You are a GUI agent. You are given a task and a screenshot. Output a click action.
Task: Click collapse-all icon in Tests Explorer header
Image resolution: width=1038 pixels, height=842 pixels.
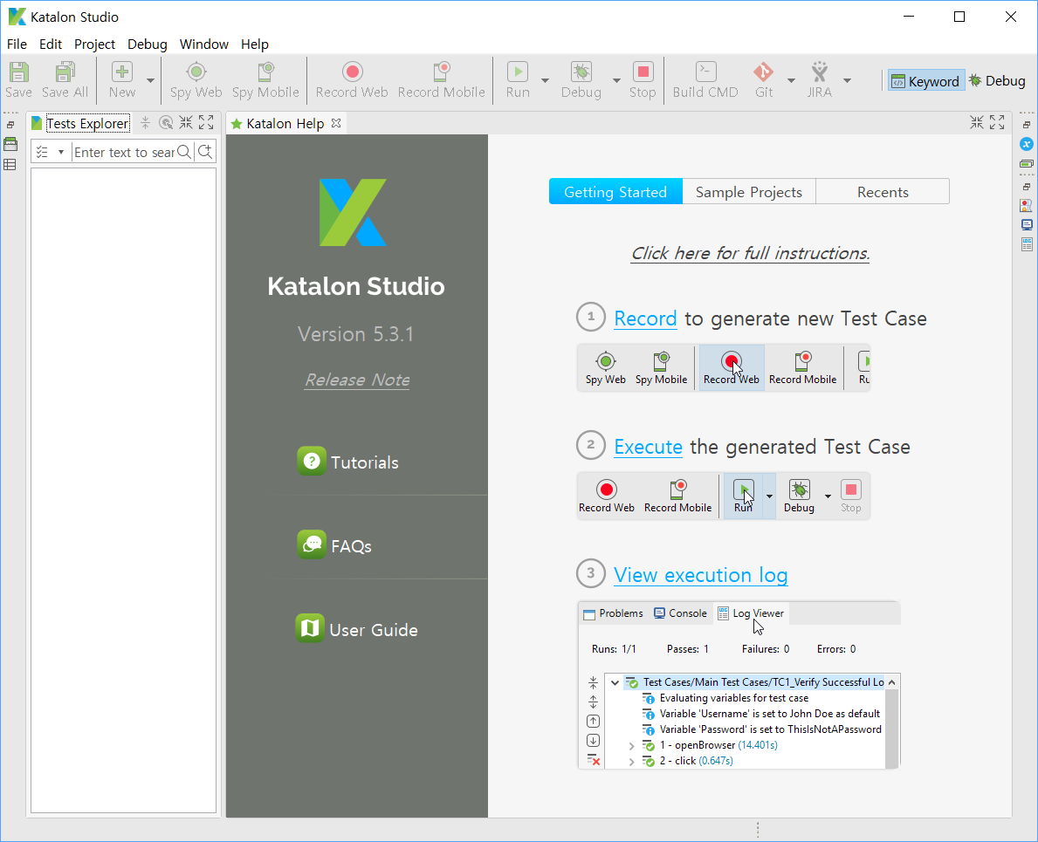(x=146, y=123)
